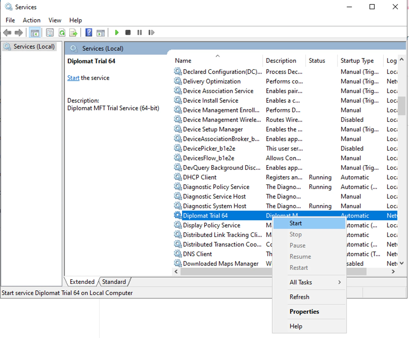
Task: Switch to the Extended tab
Action: 82,282
